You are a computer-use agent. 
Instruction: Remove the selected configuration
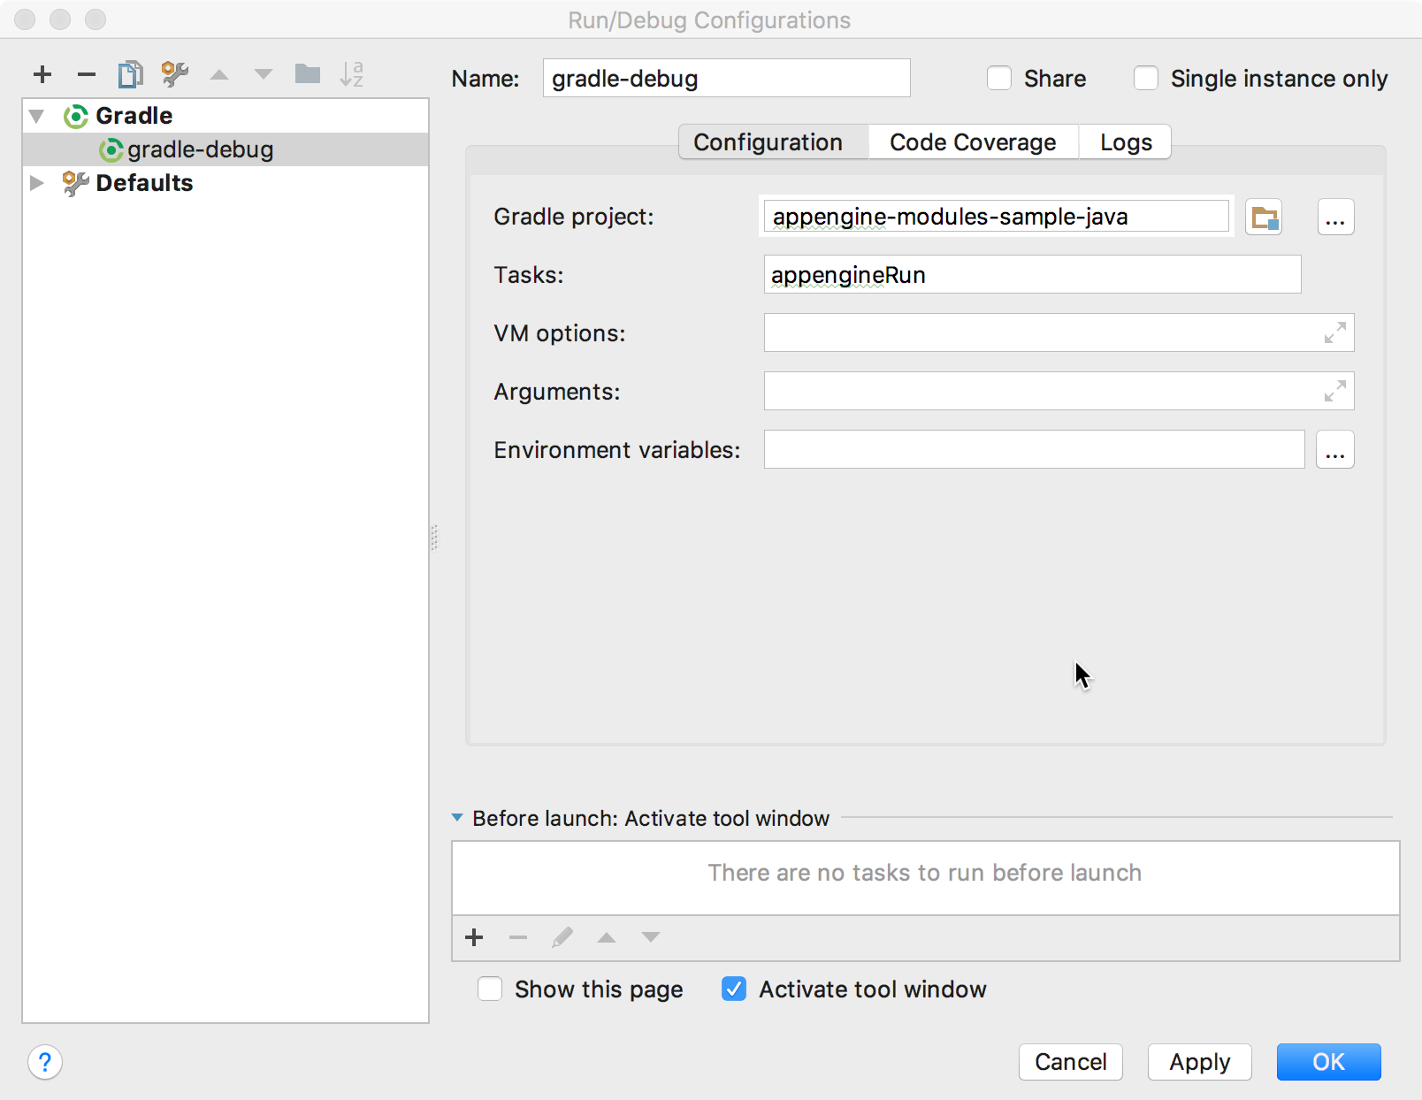point(86,74)
